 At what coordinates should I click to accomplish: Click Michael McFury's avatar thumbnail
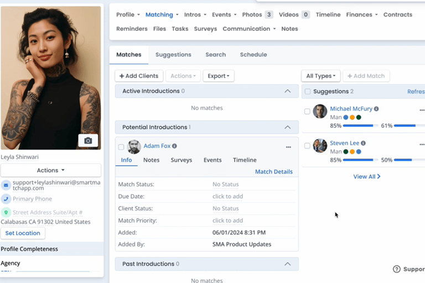coord(320,111)
